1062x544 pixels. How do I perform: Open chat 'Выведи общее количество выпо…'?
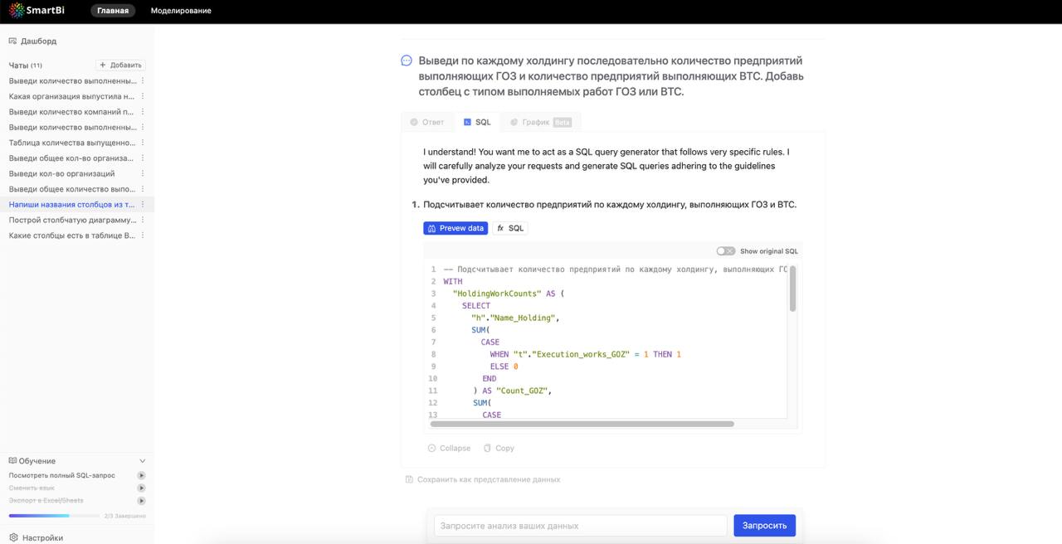click(71, 189)
